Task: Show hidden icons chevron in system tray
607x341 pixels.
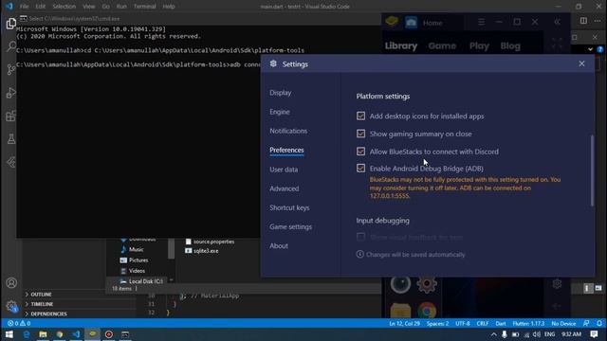Action: point(493,334)
